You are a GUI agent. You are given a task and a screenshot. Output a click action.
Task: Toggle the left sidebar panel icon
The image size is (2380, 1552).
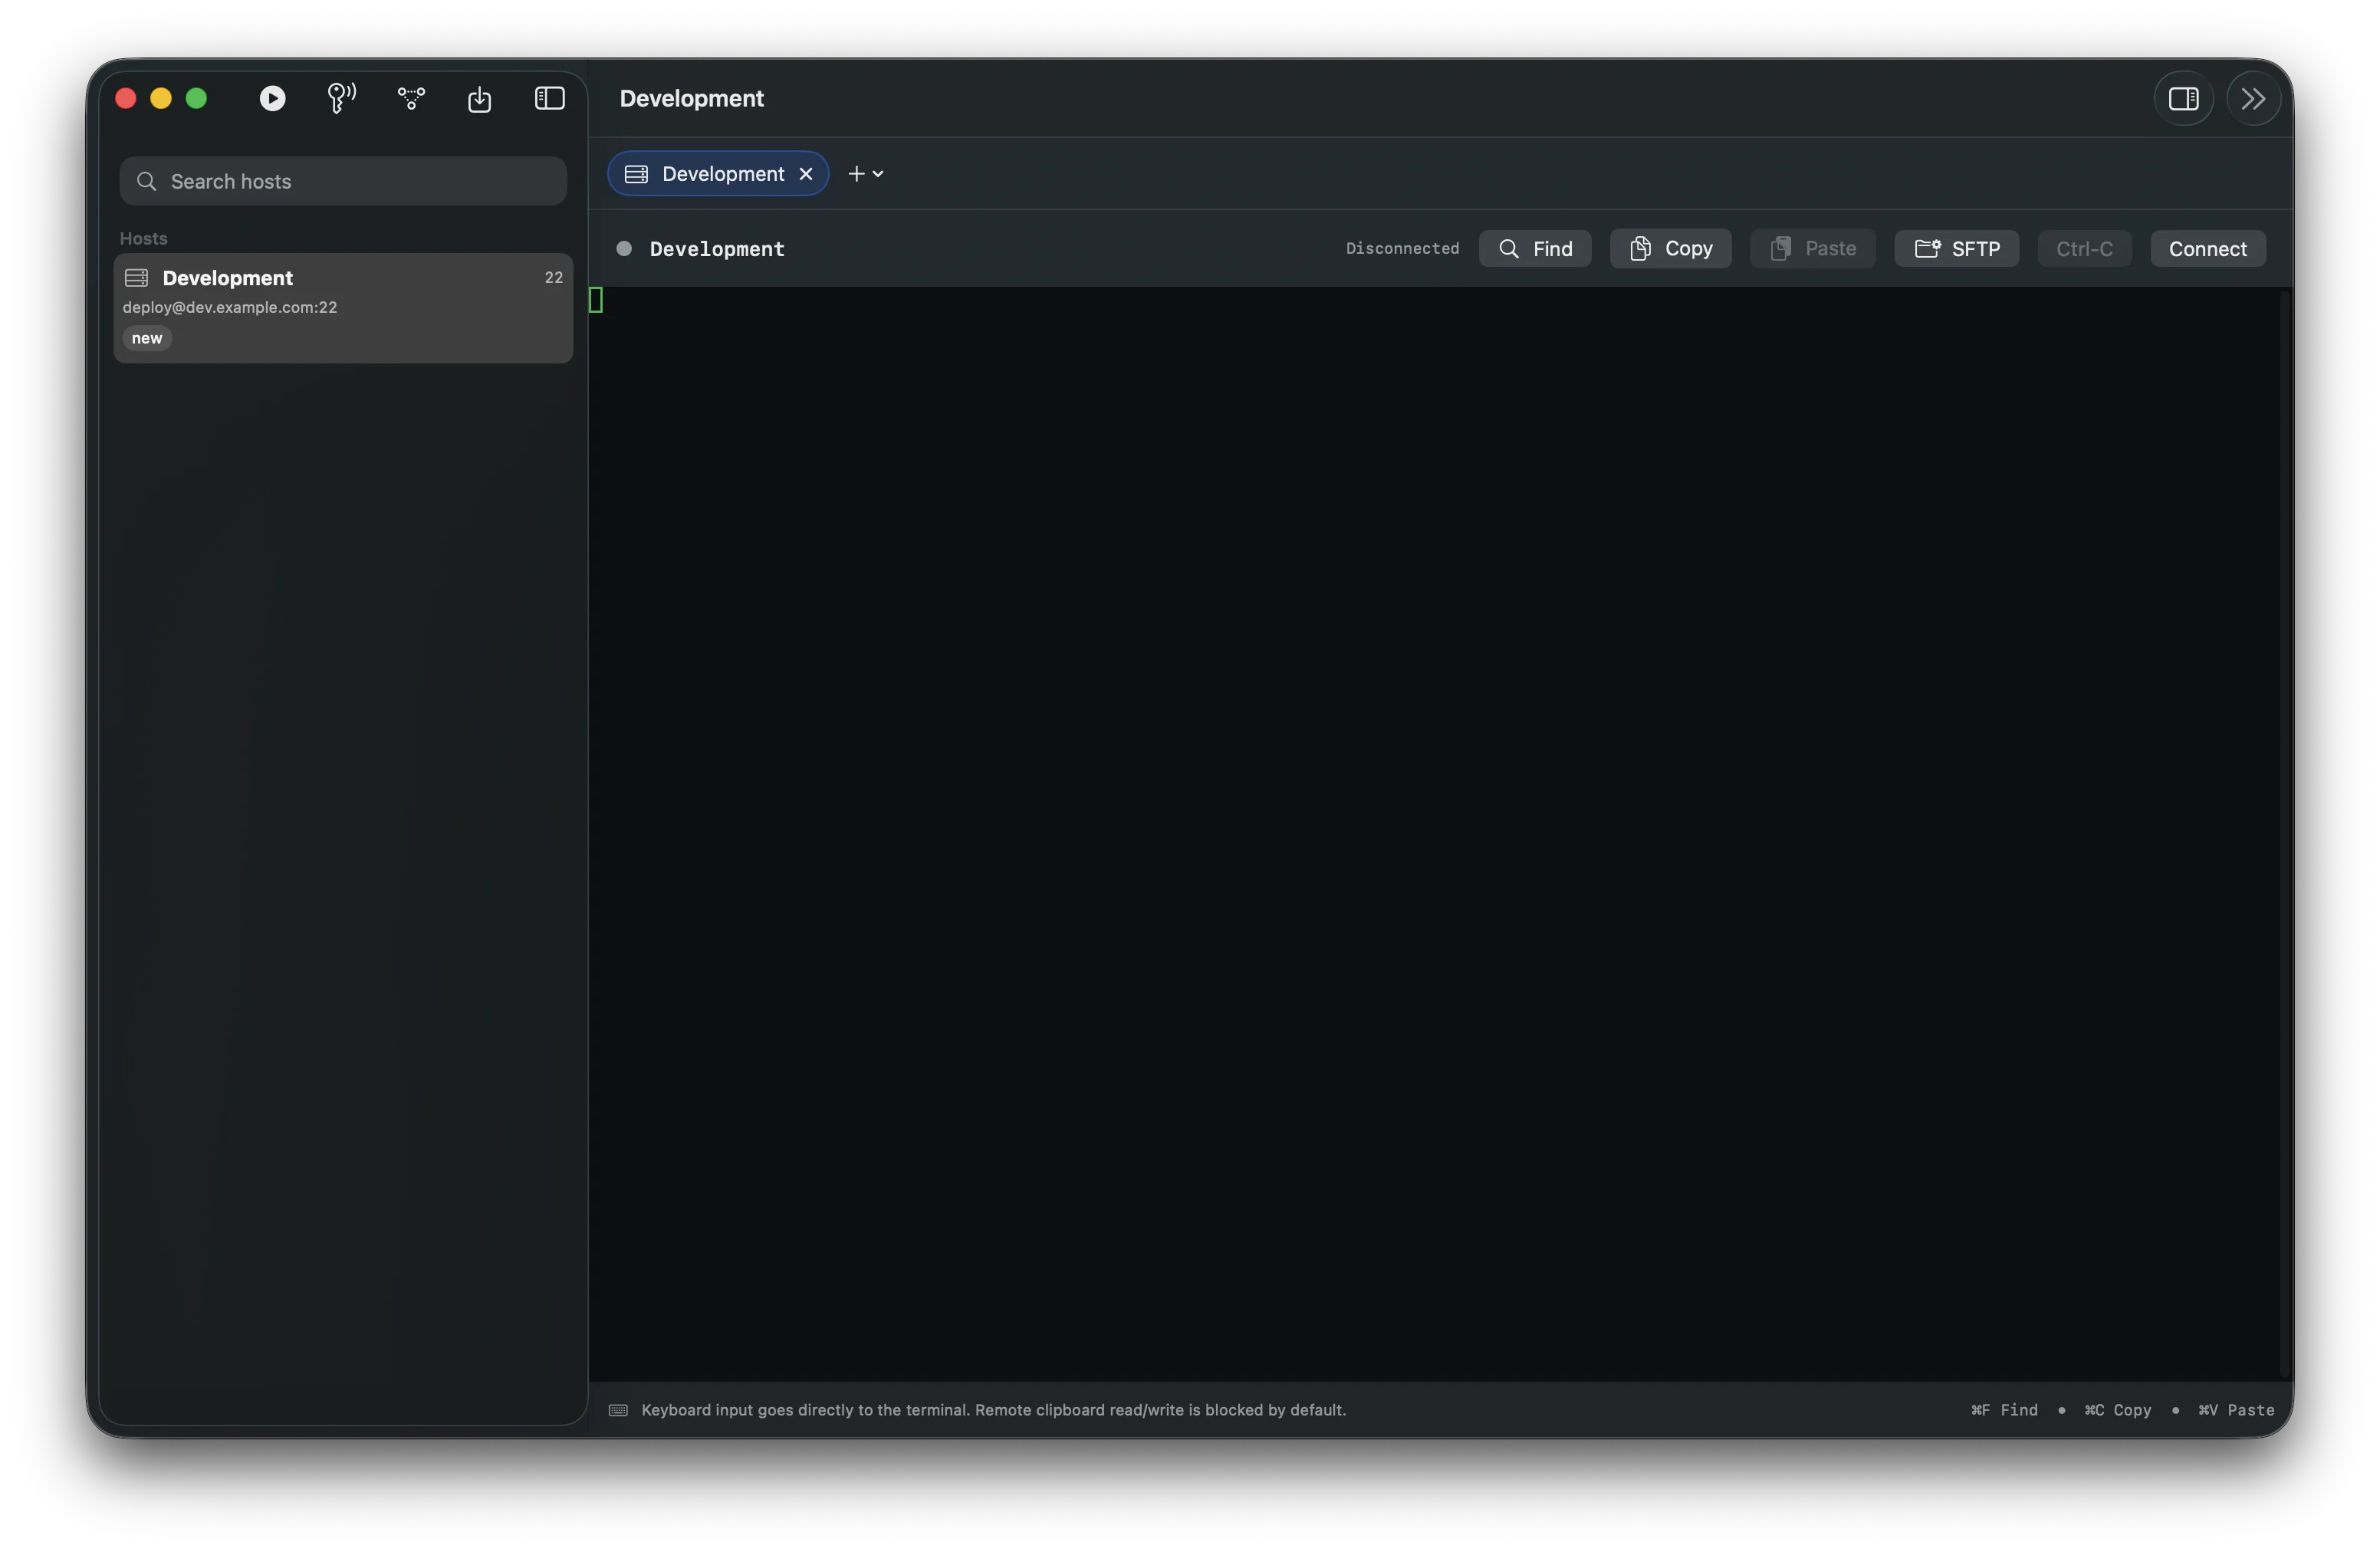[549, 98]
